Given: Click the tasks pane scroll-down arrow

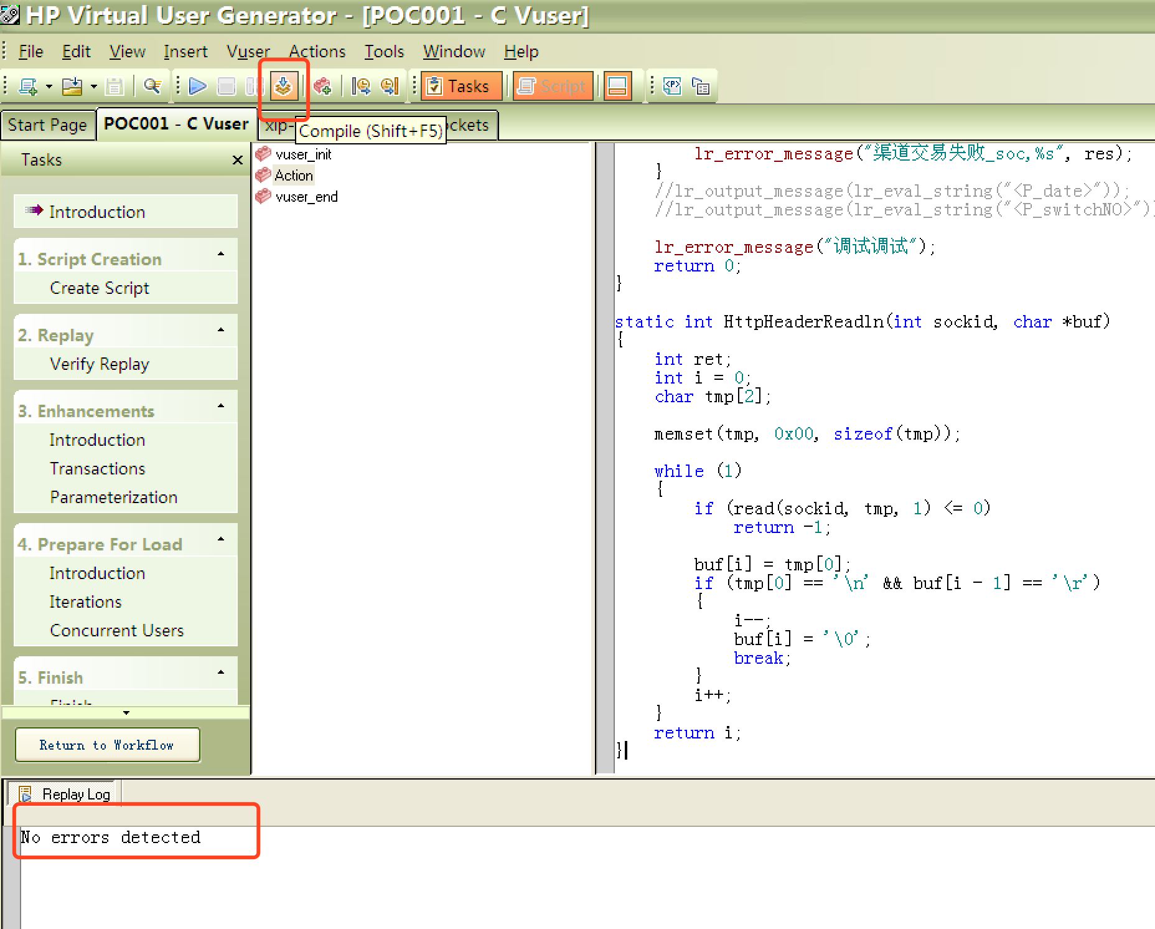Looking at the screenshot, I should (126, 712).
